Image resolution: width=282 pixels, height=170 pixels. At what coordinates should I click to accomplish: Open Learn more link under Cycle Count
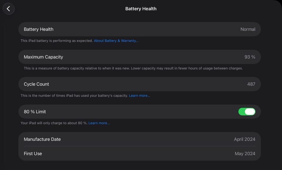point(140,96)
